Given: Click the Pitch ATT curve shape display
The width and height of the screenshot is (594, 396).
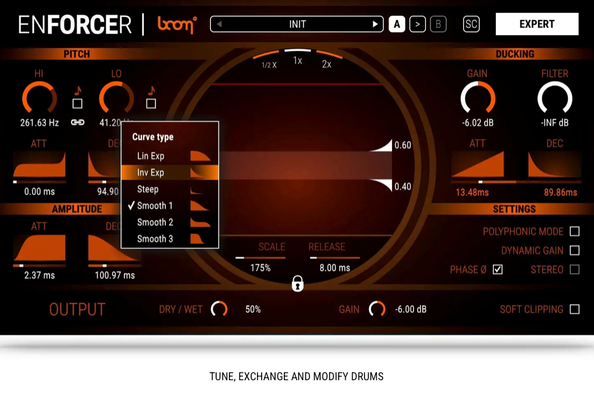Looking at the screenshot, I should [39, 165].
